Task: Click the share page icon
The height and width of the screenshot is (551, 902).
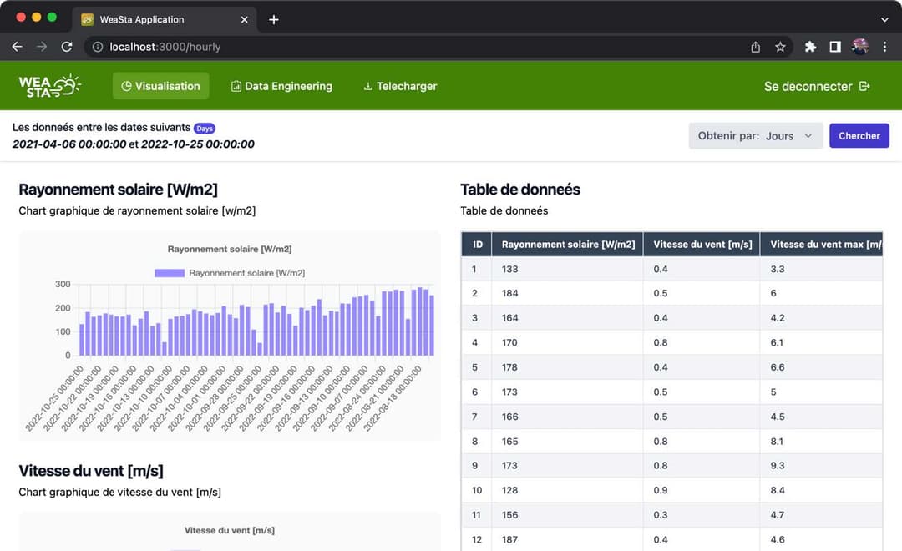Action: [x=755, y=47]
